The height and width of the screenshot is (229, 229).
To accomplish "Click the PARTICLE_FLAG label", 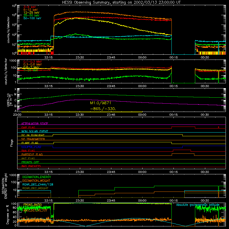I will click(x=32, y=154).
